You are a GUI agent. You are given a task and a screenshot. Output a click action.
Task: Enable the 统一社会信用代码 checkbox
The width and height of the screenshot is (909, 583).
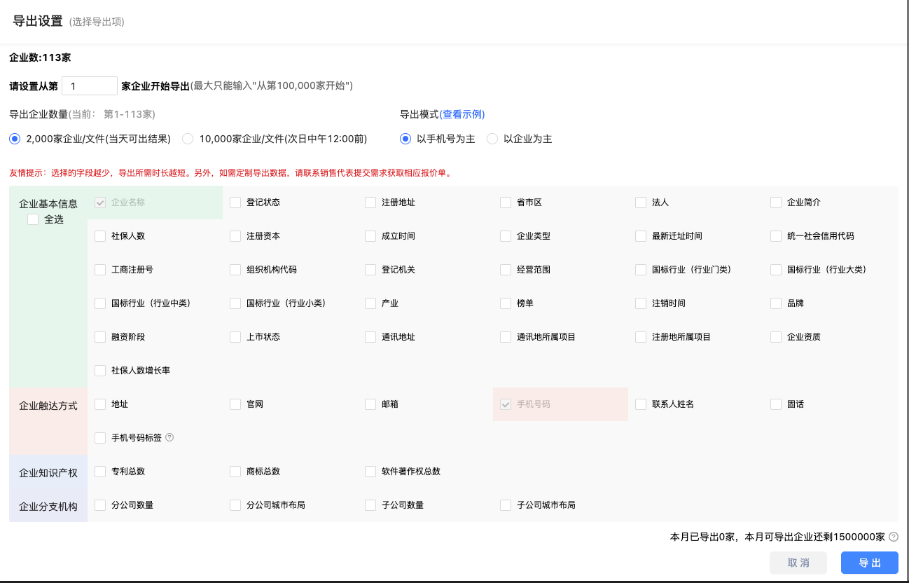(776, 236)
